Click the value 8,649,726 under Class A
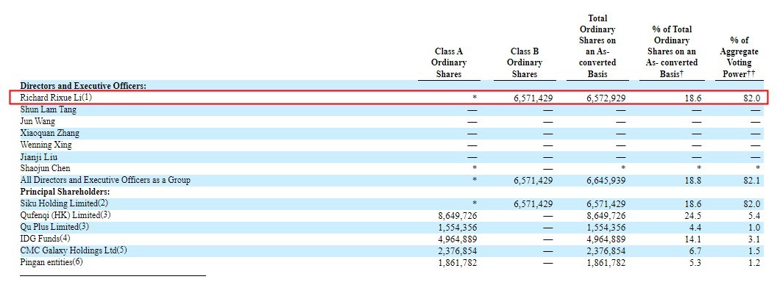The image size is (777, 282). [x=458, y=216]
